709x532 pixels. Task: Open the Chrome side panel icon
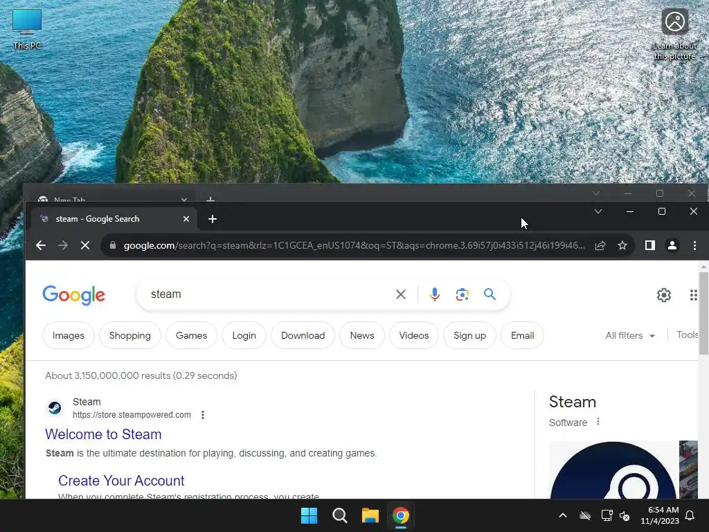[x=649, y=245]
